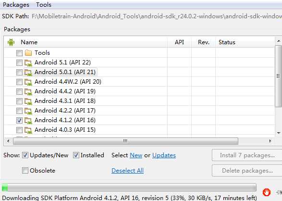The height and width of the screenshot is (201, 282).
Task: Check the Android 4.3.1 (API 18) checkbox
Action: tap(19, 101)
